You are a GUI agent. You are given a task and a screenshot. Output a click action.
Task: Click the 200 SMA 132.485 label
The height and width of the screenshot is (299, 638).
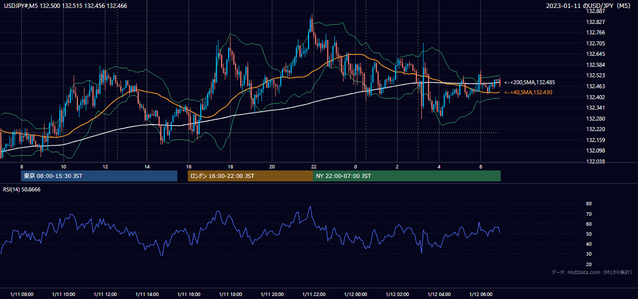[x=530, y=82]
